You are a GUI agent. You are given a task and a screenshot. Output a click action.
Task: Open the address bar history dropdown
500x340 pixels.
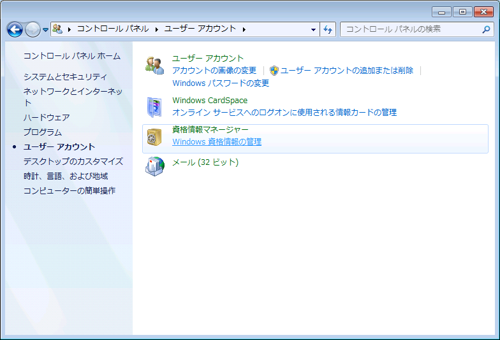point(313,29)
